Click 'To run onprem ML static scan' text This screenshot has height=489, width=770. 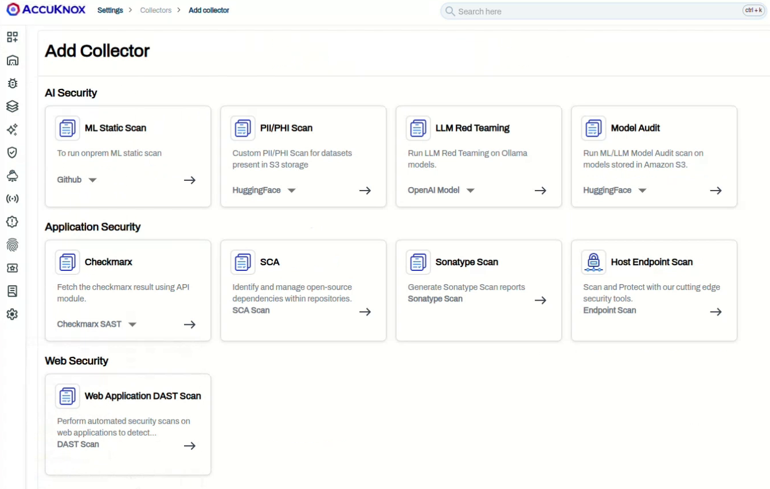pyautogui.click(x=110, y=153)
